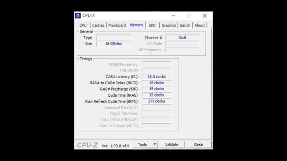Click the empty NB Frequency field
The width and height of the screenshot is (287, 161).
click(182, 50)
